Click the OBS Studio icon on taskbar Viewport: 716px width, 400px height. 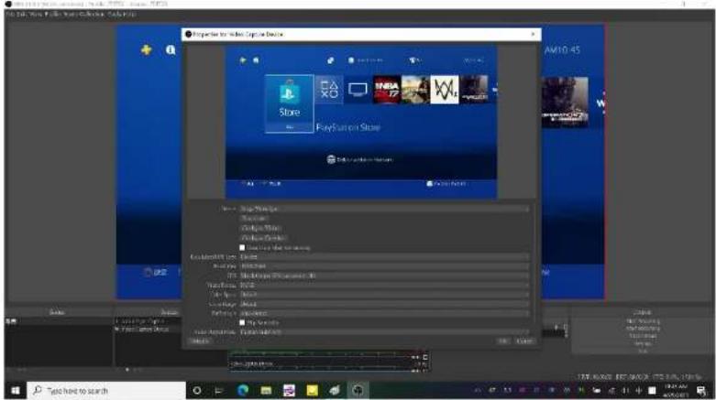coord(358,391)
